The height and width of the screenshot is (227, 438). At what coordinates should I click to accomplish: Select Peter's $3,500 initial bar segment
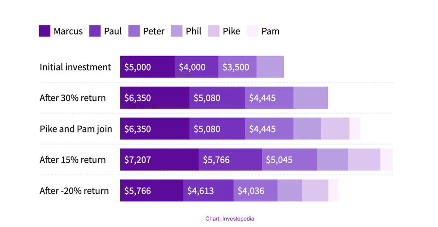tap(237, 67)
